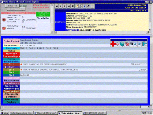Screen dimensions: 153x115
Task: Open the Somatometria section
Action: pyautogui.click(x=11, y=45)
